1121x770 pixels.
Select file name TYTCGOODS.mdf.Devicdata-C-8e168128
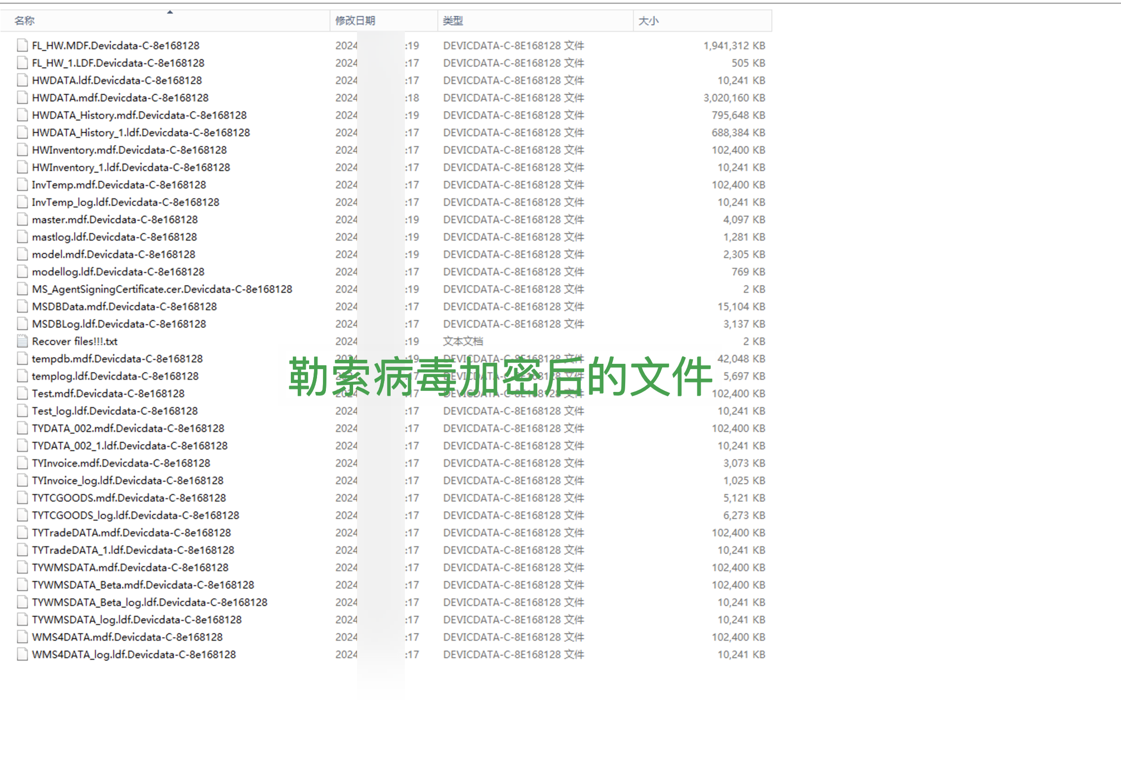click(129, 498)
